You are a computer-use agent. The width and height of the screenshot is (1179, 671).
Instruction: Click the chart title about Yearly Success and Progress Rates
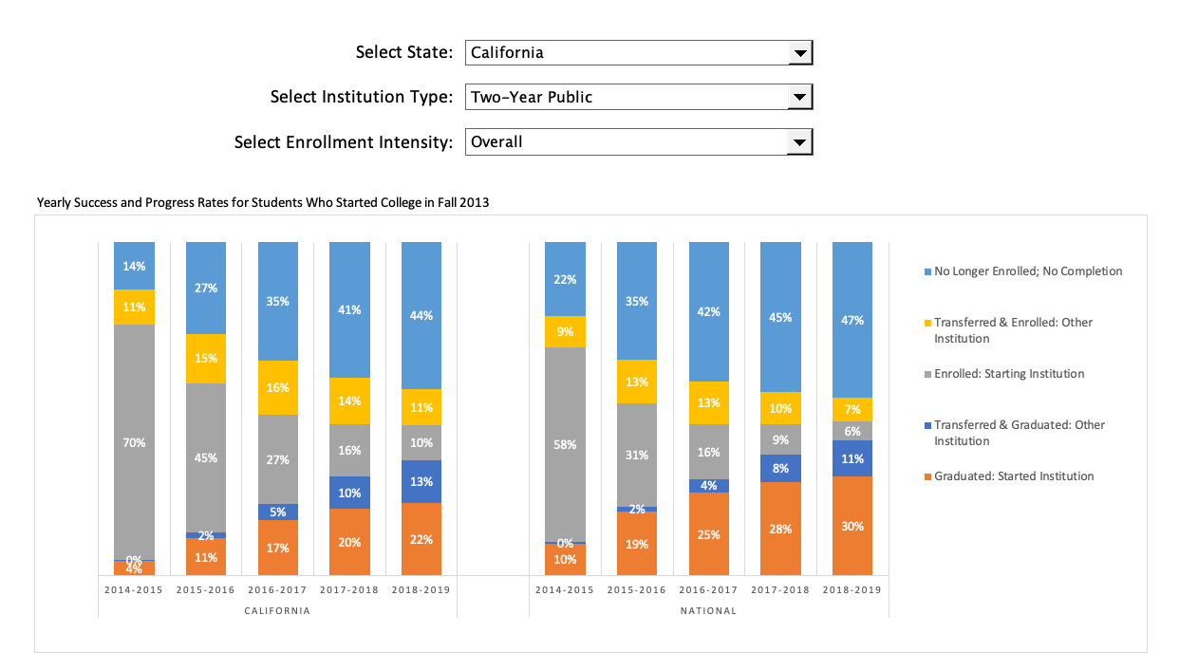click(263, 202)
